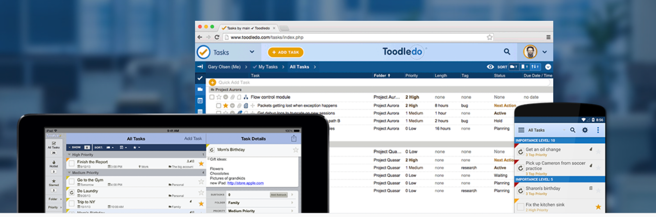
Task: Check off Go to the Gym on iPad
Action: click(71, 181)
